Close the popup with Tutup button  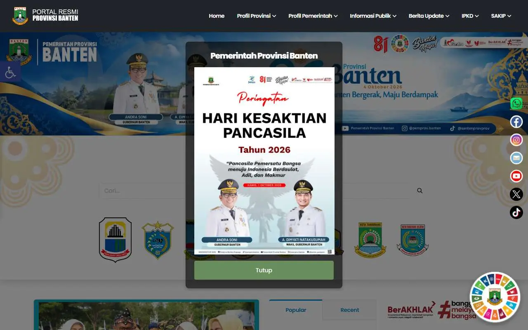point(264,270)
